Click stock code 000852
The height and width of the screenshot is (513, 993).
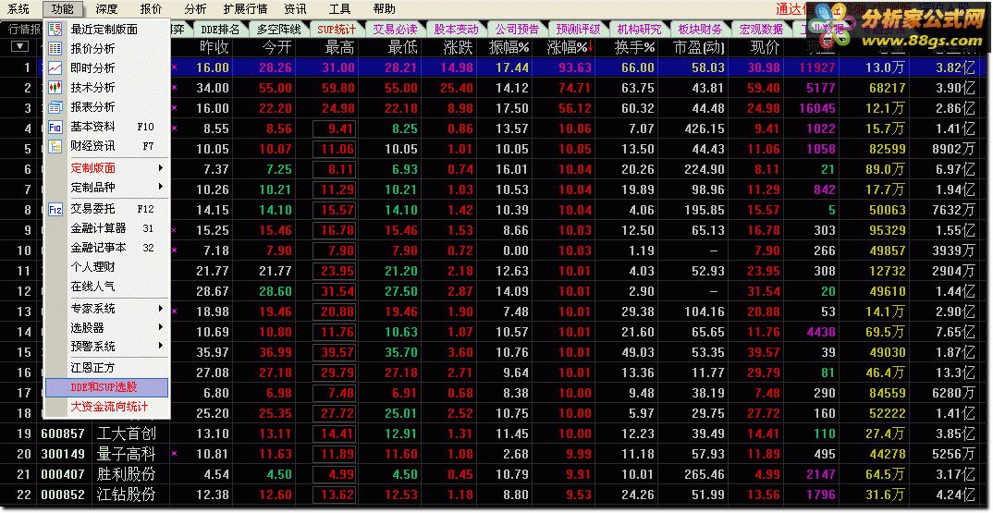[x=63, y=495]
